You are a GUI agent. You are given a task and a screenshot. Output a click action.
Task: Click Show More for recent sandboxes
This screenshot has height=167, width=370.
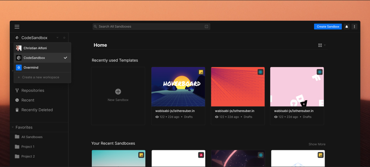point(317,144)
